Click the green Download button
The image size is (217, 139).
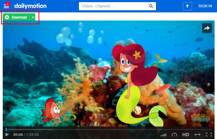[16, 17]
